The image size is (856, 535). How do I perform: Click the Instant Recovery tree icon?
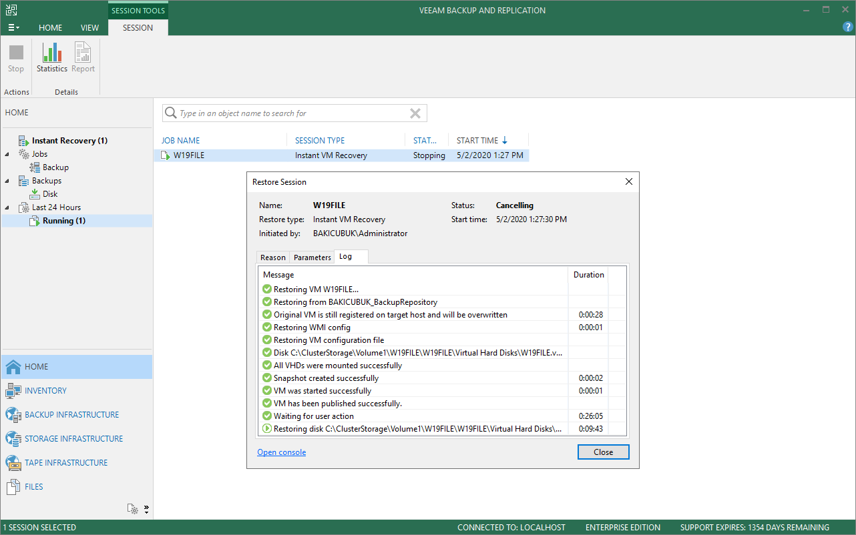[25, 141]
